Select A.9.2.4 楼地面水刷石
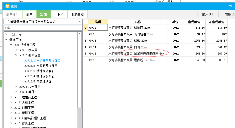 (x=39, y=76)
